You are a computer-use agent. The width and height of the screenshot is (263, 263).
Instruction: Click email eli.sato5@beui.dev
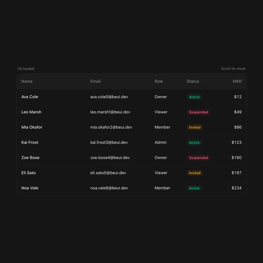(108, 173)
